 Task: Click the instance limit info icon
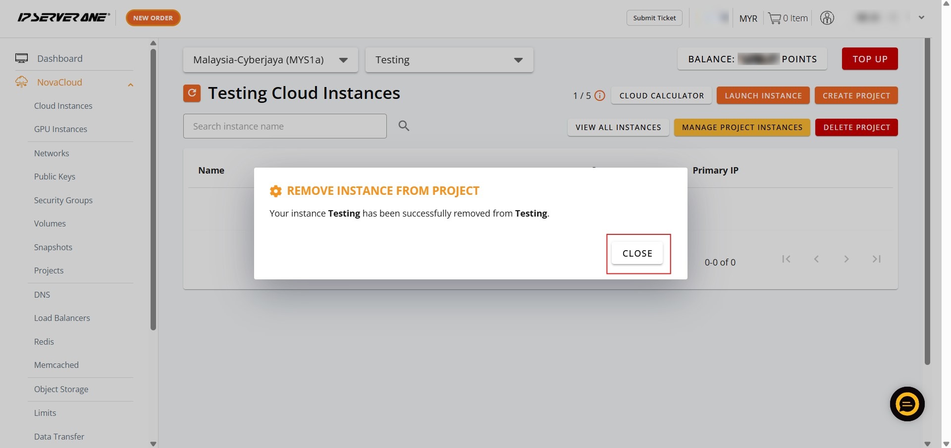[599, 96]
